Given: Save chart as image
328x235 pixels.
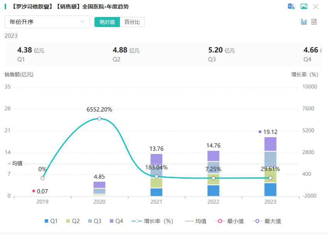Looking at the screenshot, I should coord(304,7).
